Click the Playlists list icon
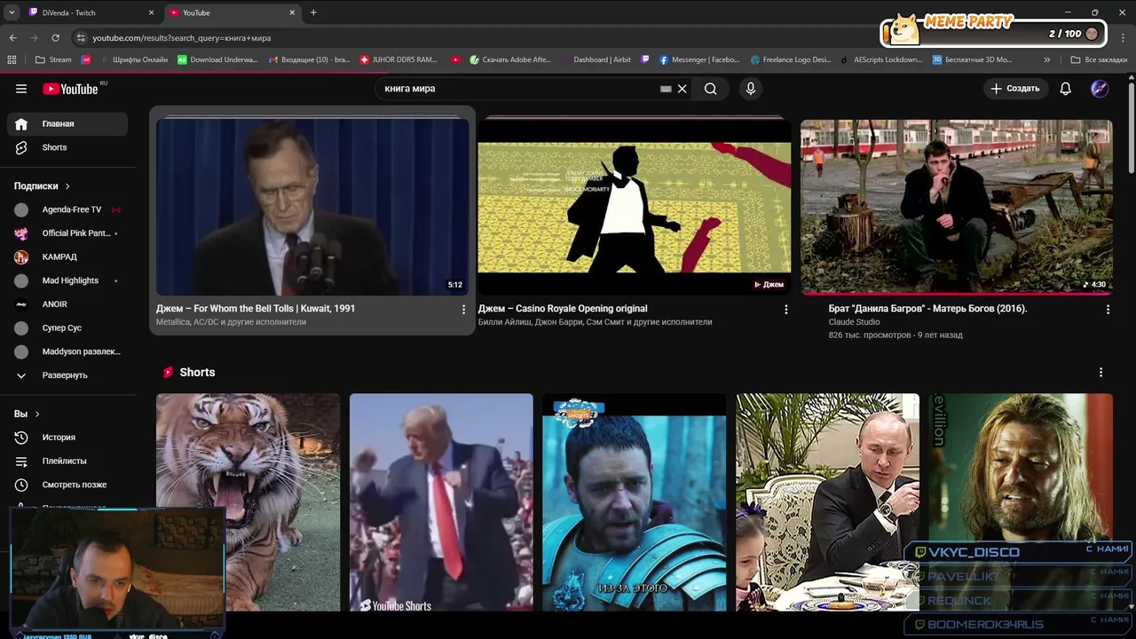Viewport: 1136px width, 639px height. pos(21,461)
